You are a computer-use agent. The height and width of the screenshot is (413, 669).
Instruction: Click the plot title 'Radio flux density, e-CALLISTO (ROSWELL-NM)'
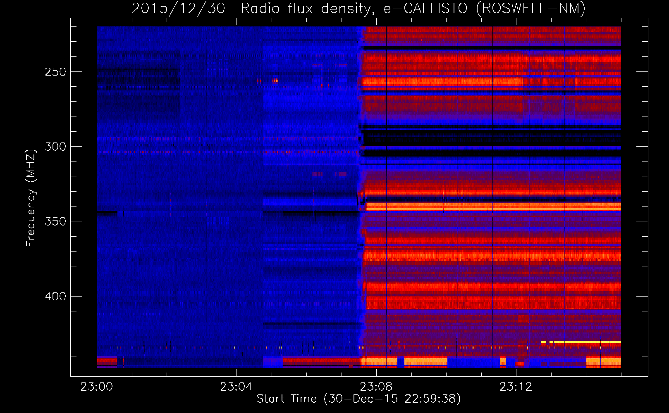point(413,9)
